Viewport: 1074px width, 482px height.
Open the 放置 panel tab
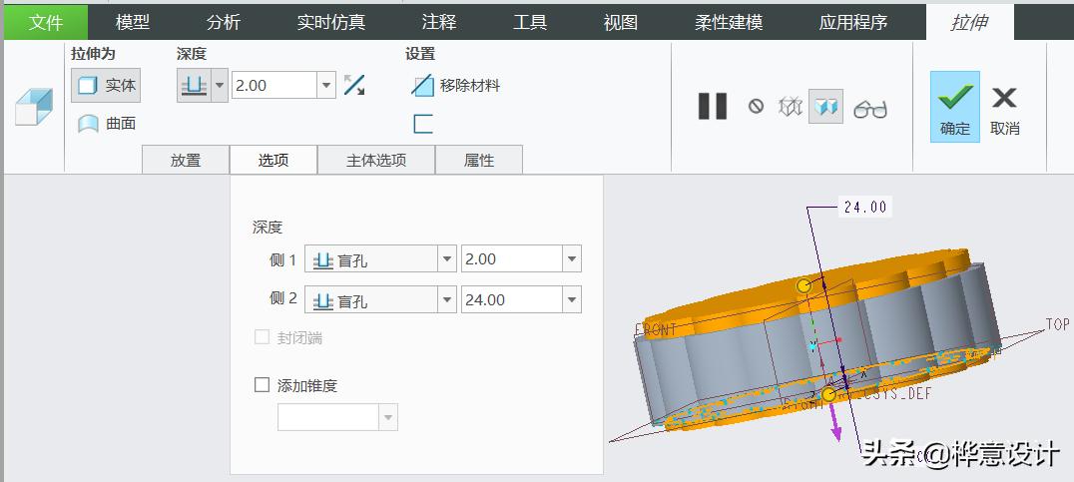click(x=186, y=161)
